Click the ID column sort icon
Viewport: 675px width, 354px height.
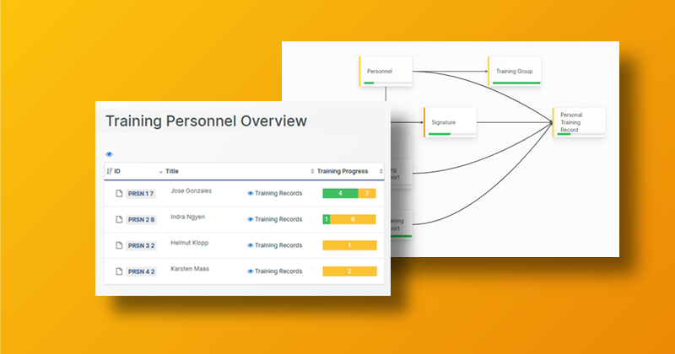[109, 171]
